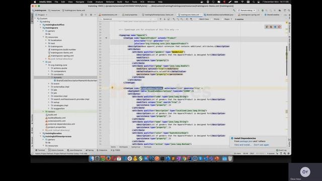Open Project panel settings gear

pos(91,15)
